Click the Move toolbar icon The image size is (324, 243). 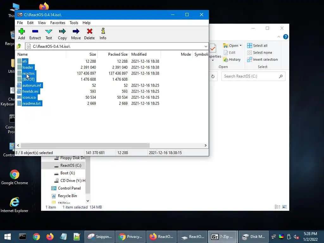click(x=76, y=34)
